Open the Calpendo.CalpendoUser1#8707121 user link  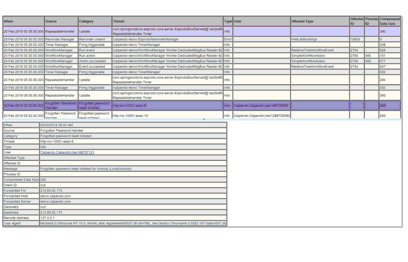pos(67,153)
